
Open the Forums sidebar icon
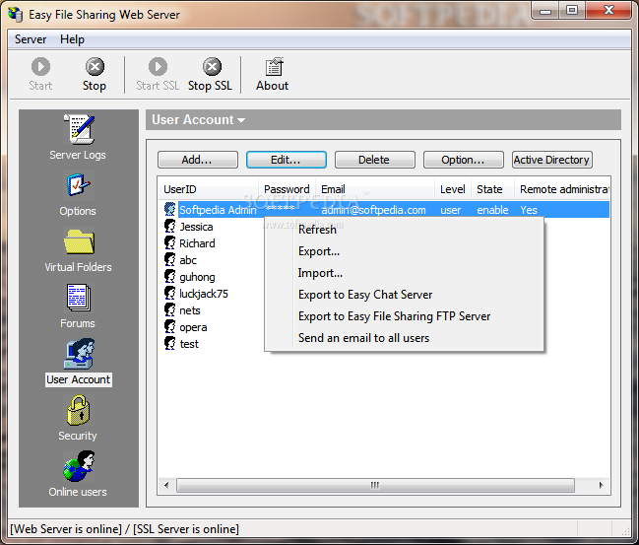[78, 298]
